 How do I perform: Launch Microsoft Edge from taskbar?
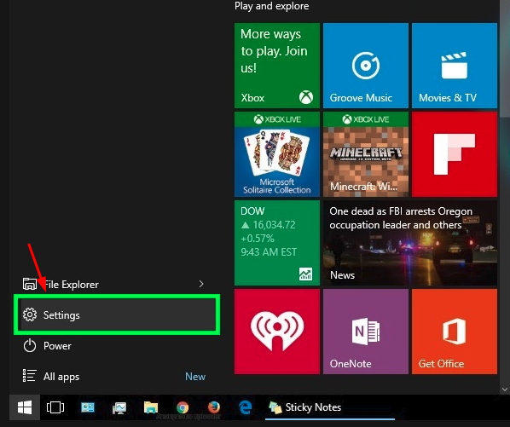[x=246, y=407]
